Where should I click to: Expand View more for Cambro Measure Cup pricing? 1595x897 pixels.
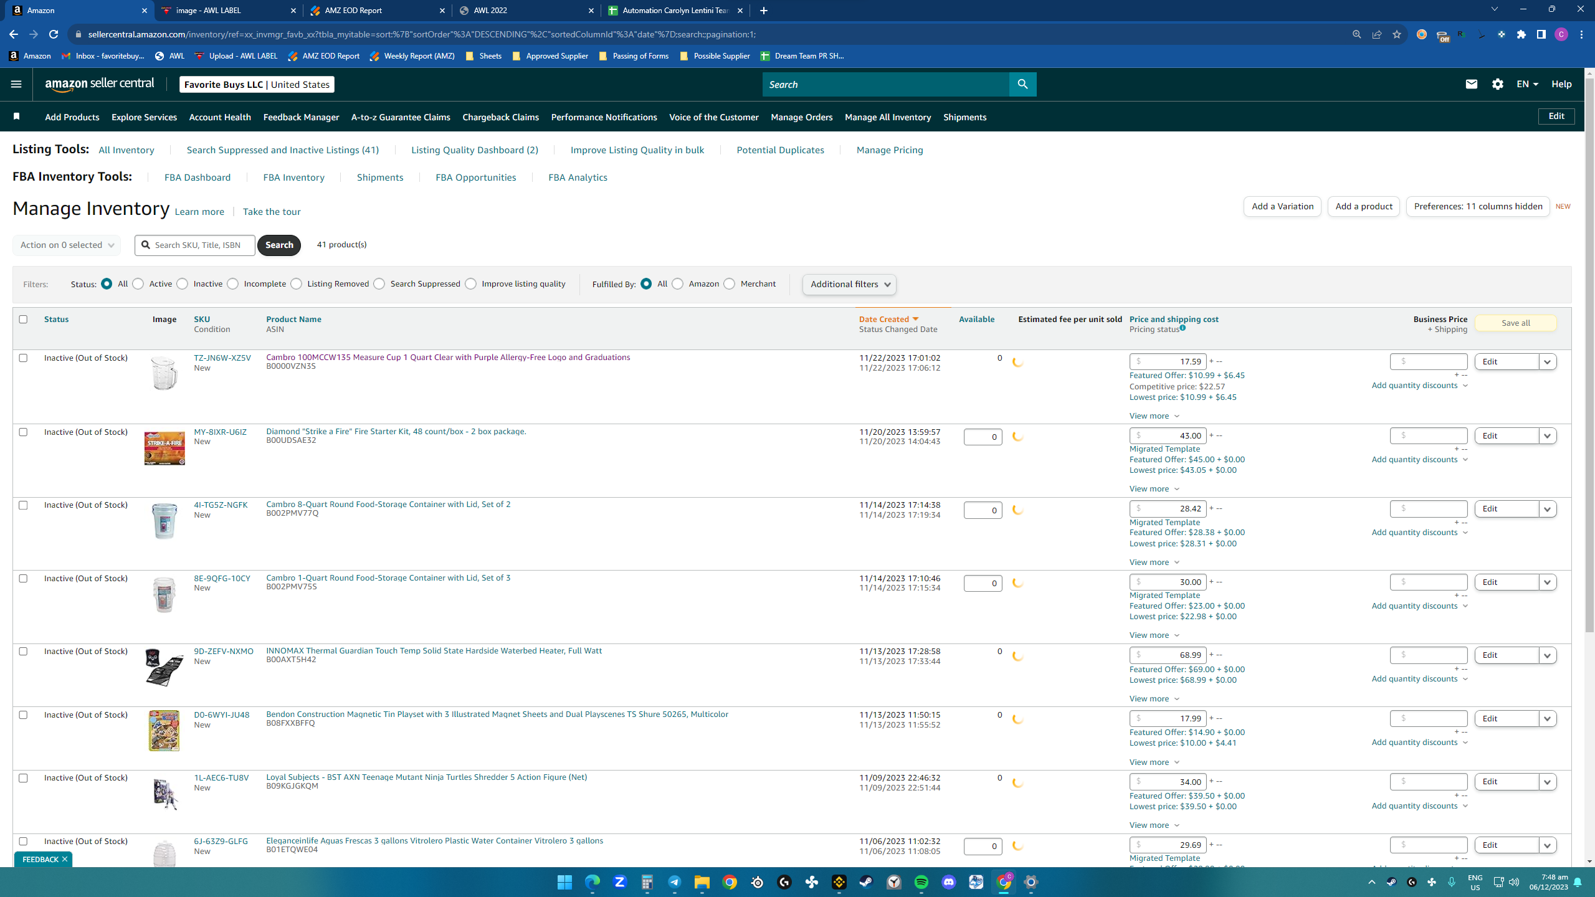tap(1154, 415)
